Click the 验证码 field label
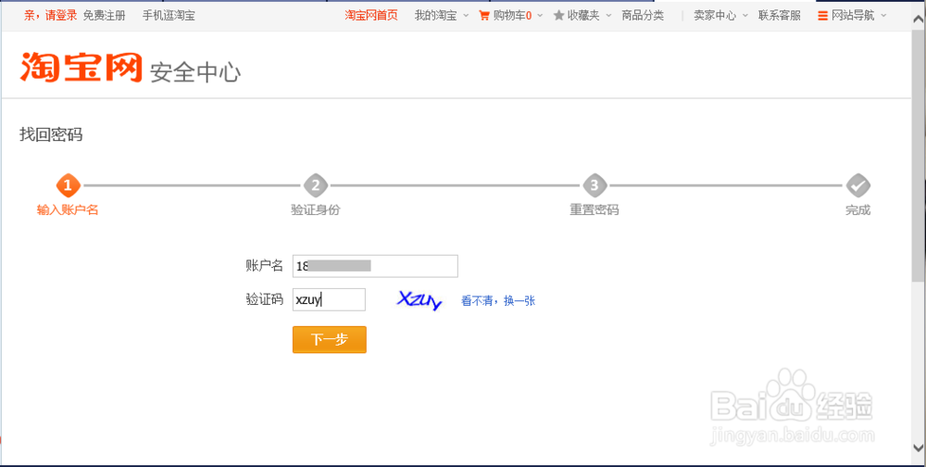The image size is (926, 467). pyautogui.click(x=265, y=299)
